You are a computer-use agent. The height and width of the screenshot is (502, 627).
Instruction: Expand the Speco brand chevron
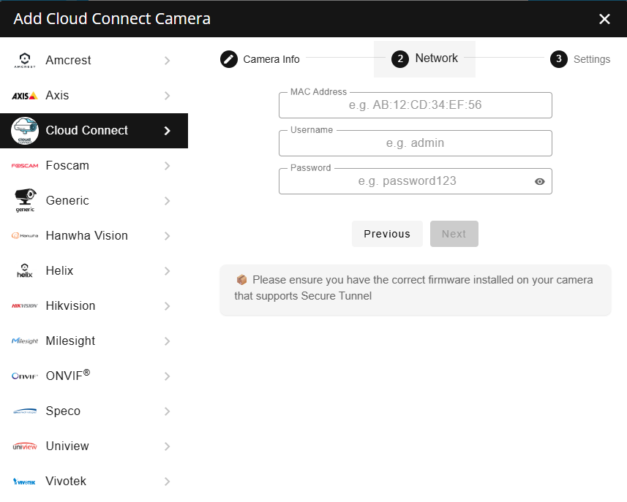click(168, 411)
